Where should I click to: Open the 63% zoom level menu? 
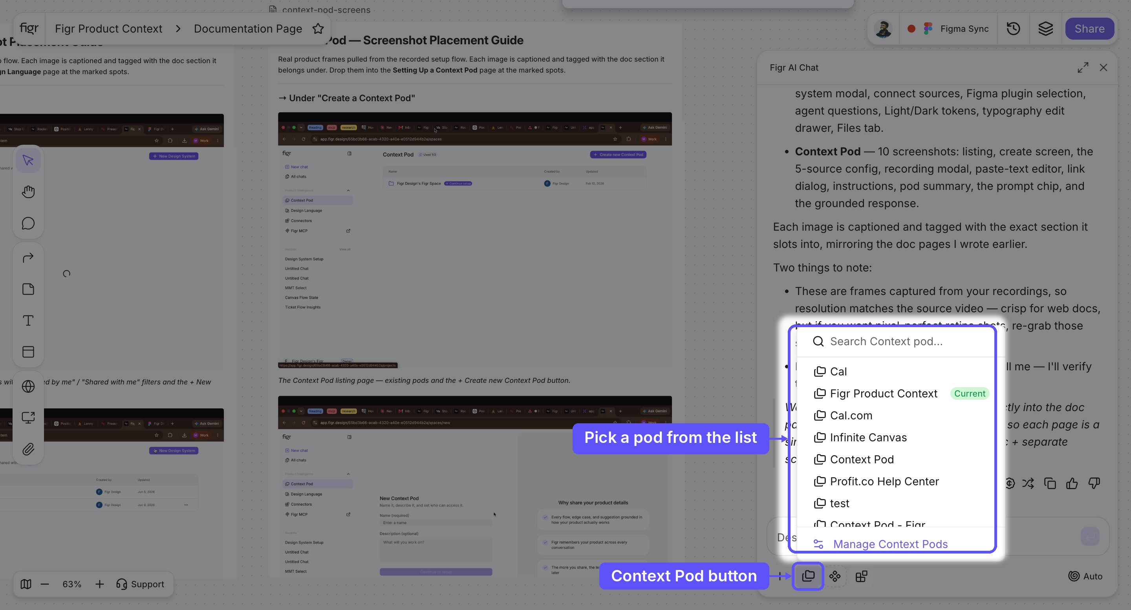(72, 584)
